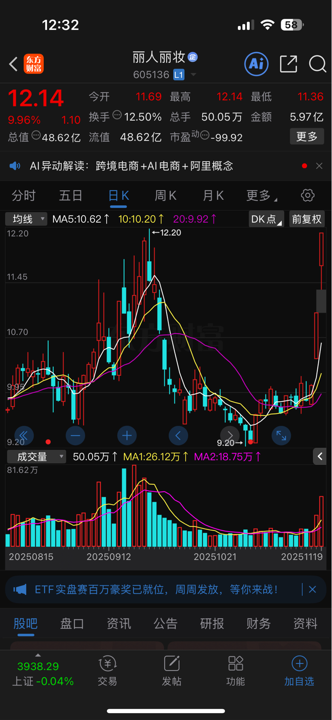This screenshot has width=332, height=720.
Task: Open the 功能 menu
Action: pos(236,671)
